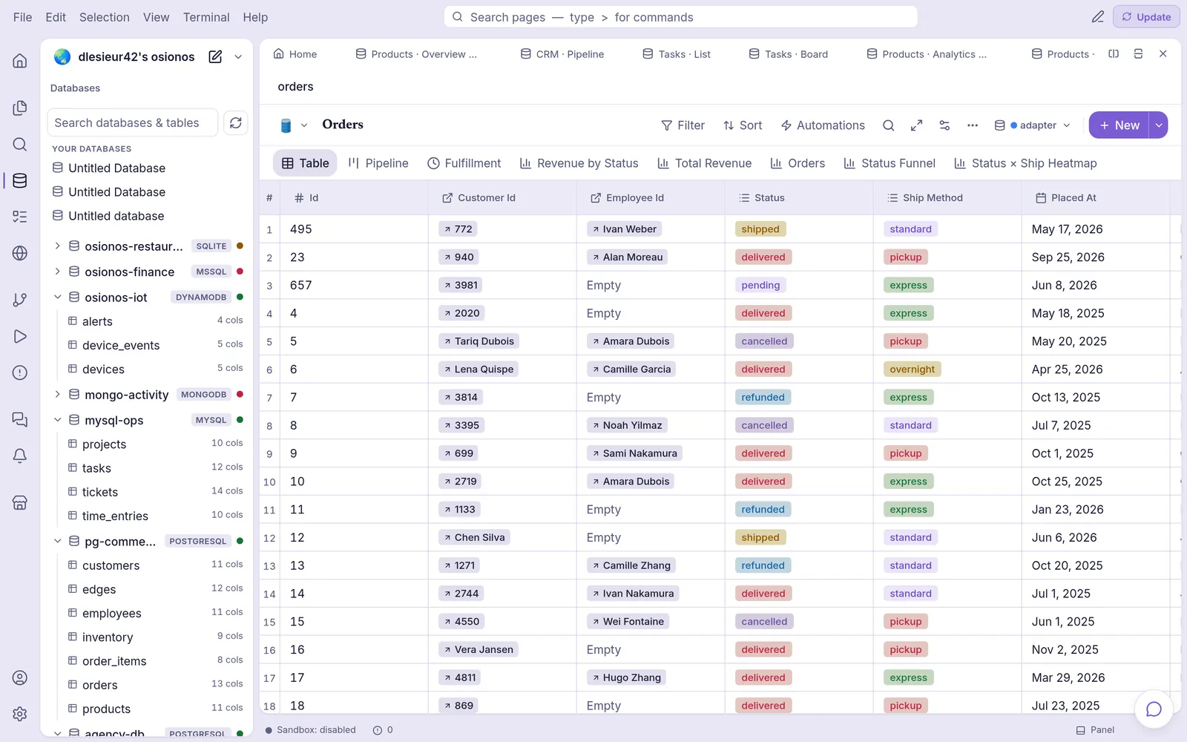Switch to Revenue by Status view
1187x742 pixels.
[x=579, y=163]
